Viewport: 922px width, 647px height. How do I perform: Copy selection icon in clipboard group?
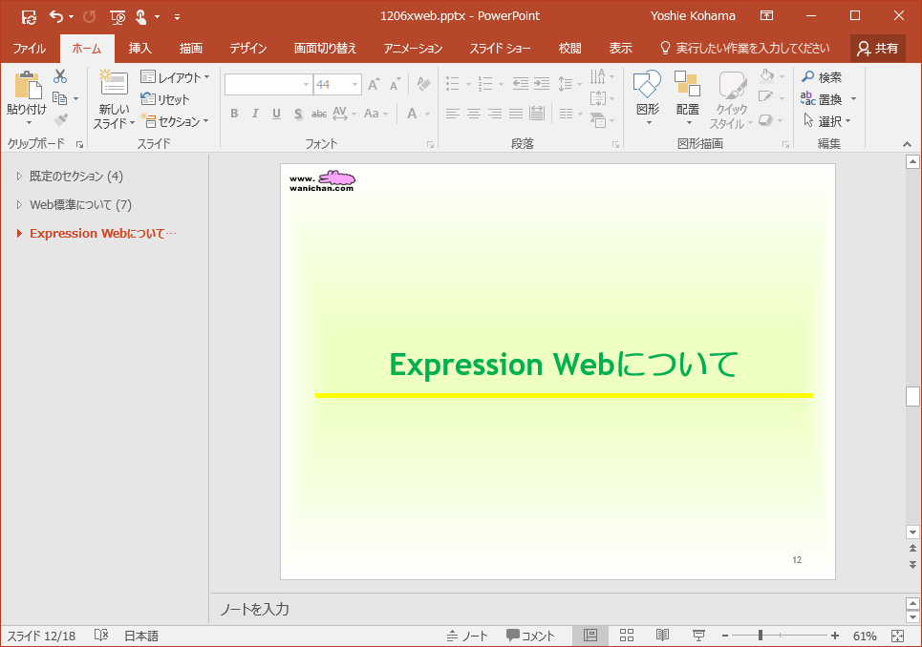coord(60,98)
